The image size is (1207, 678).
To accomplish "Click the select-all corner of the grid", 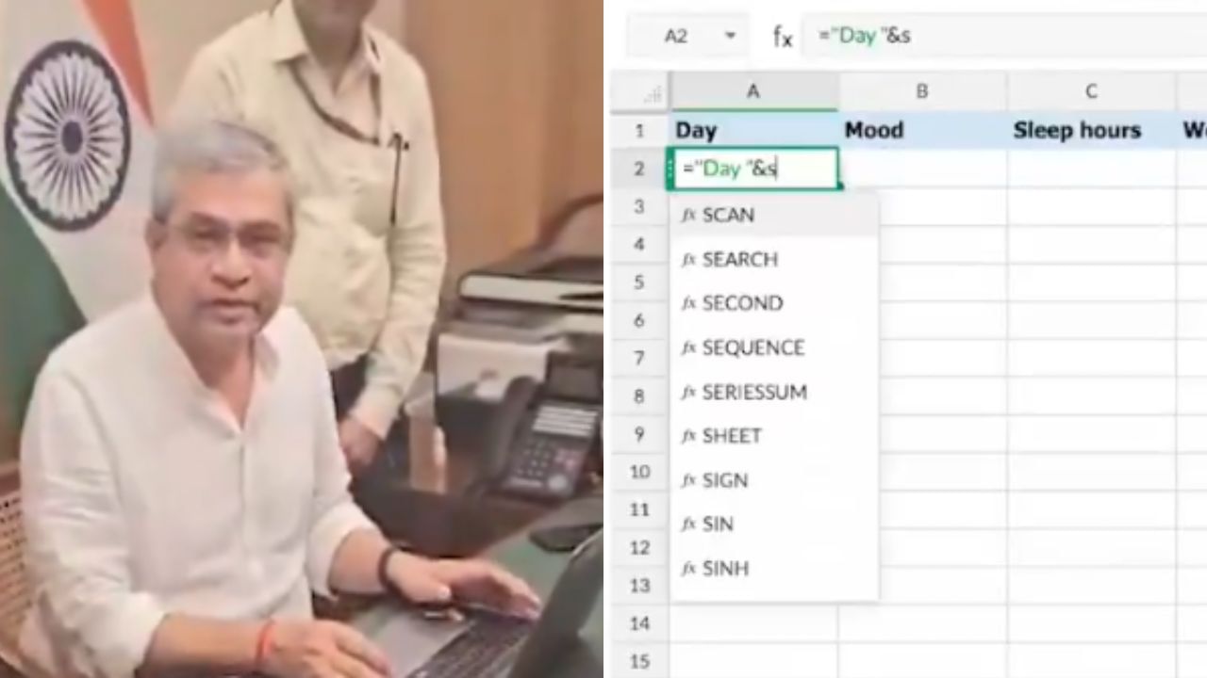I will (x=640, y=91).
